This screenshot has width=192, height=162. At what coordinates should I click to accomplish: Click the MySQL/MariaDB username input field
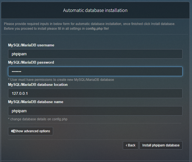coord(95,54)
